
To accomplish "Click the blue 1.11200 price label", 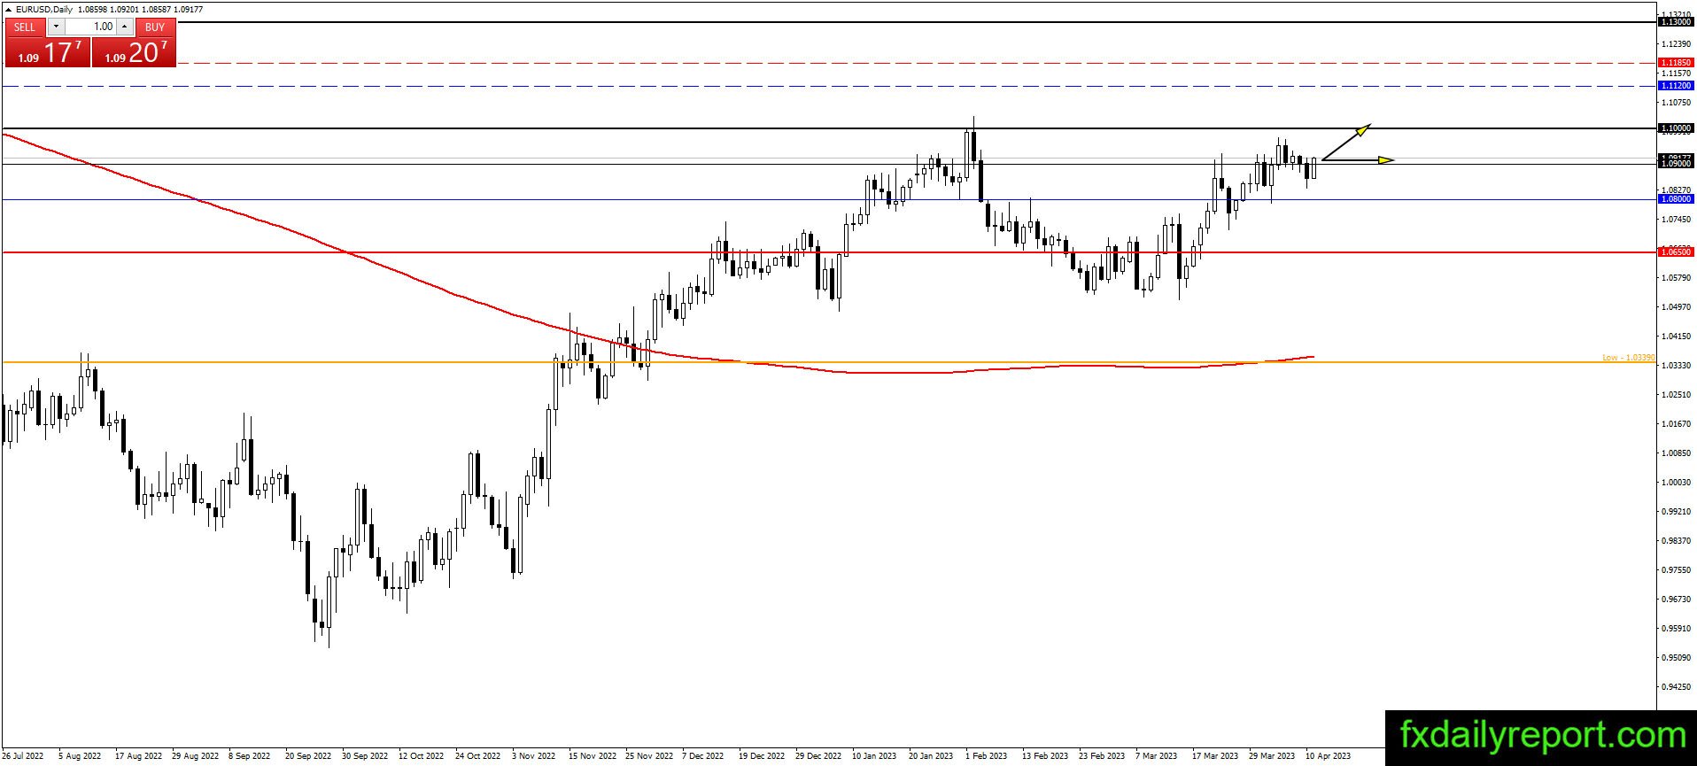I will tap(1676, 86).
